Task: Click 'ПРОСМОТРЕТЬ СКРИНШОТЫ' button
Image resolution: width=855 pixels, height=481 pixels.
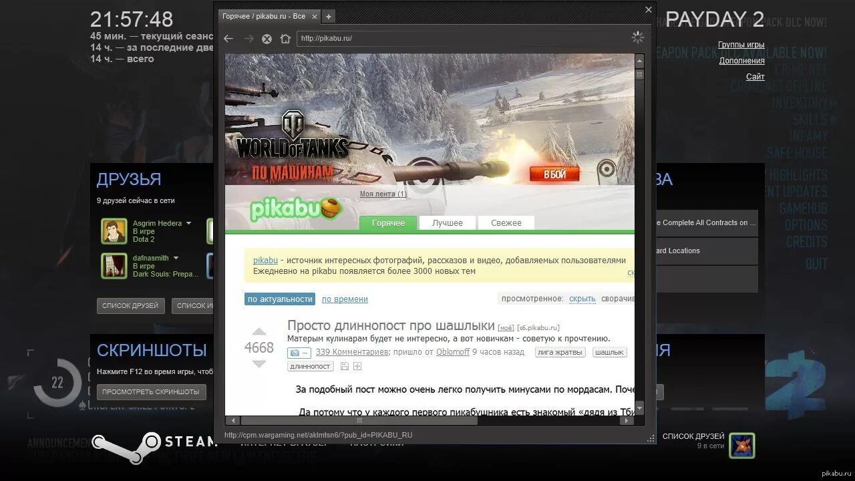Action: [x=151, y=392]
